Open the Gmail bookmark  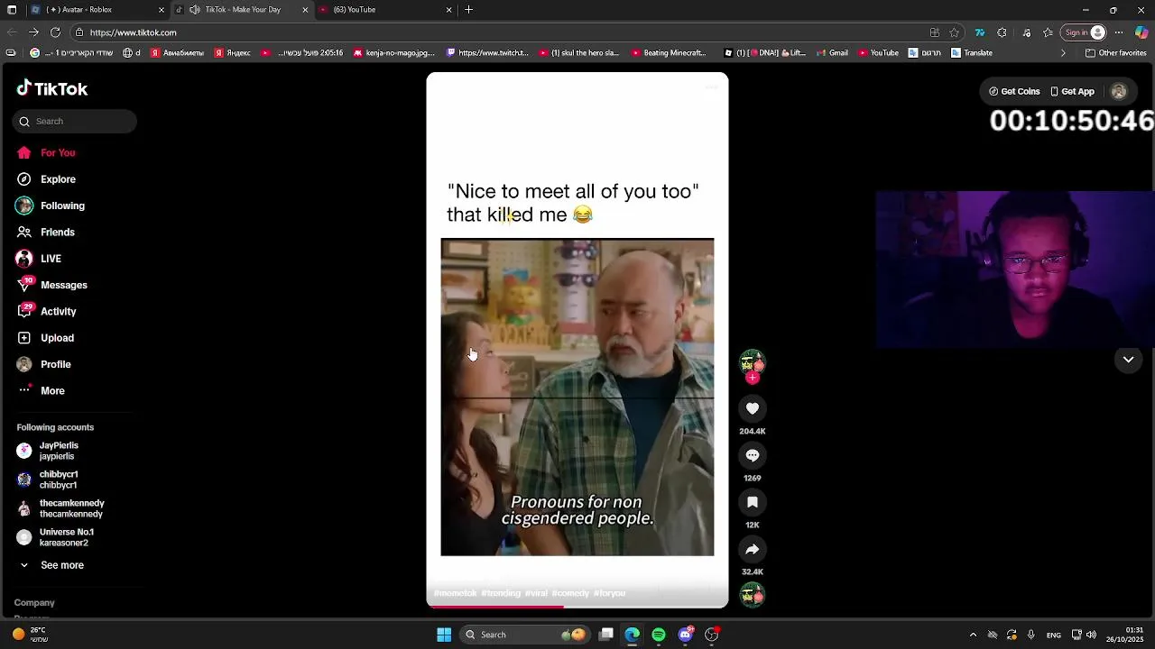[832, 53]
